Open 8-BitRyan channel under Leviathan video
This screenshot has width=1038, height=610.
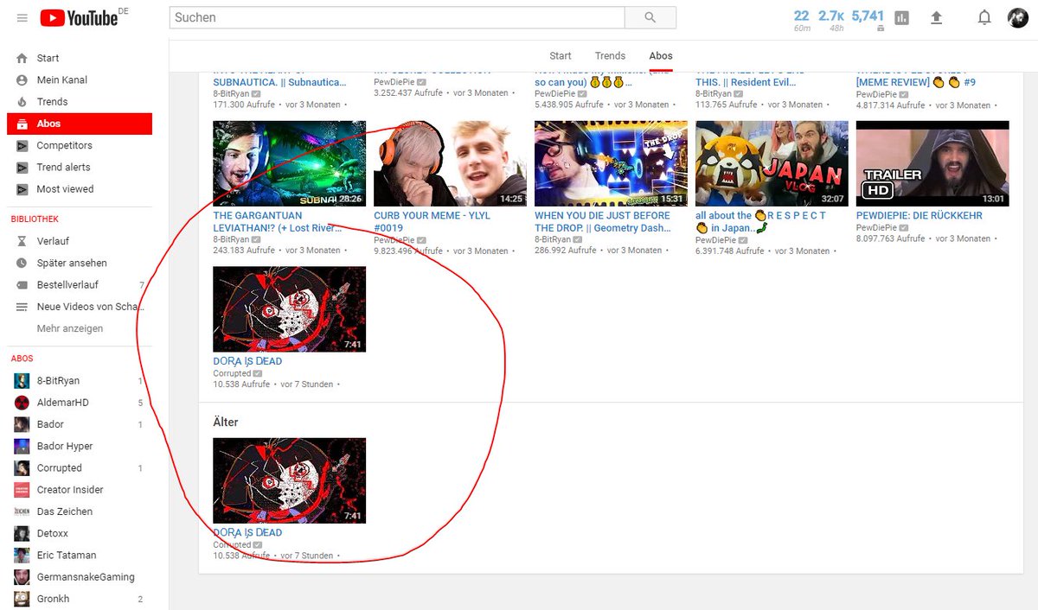(x=231, y=239)
